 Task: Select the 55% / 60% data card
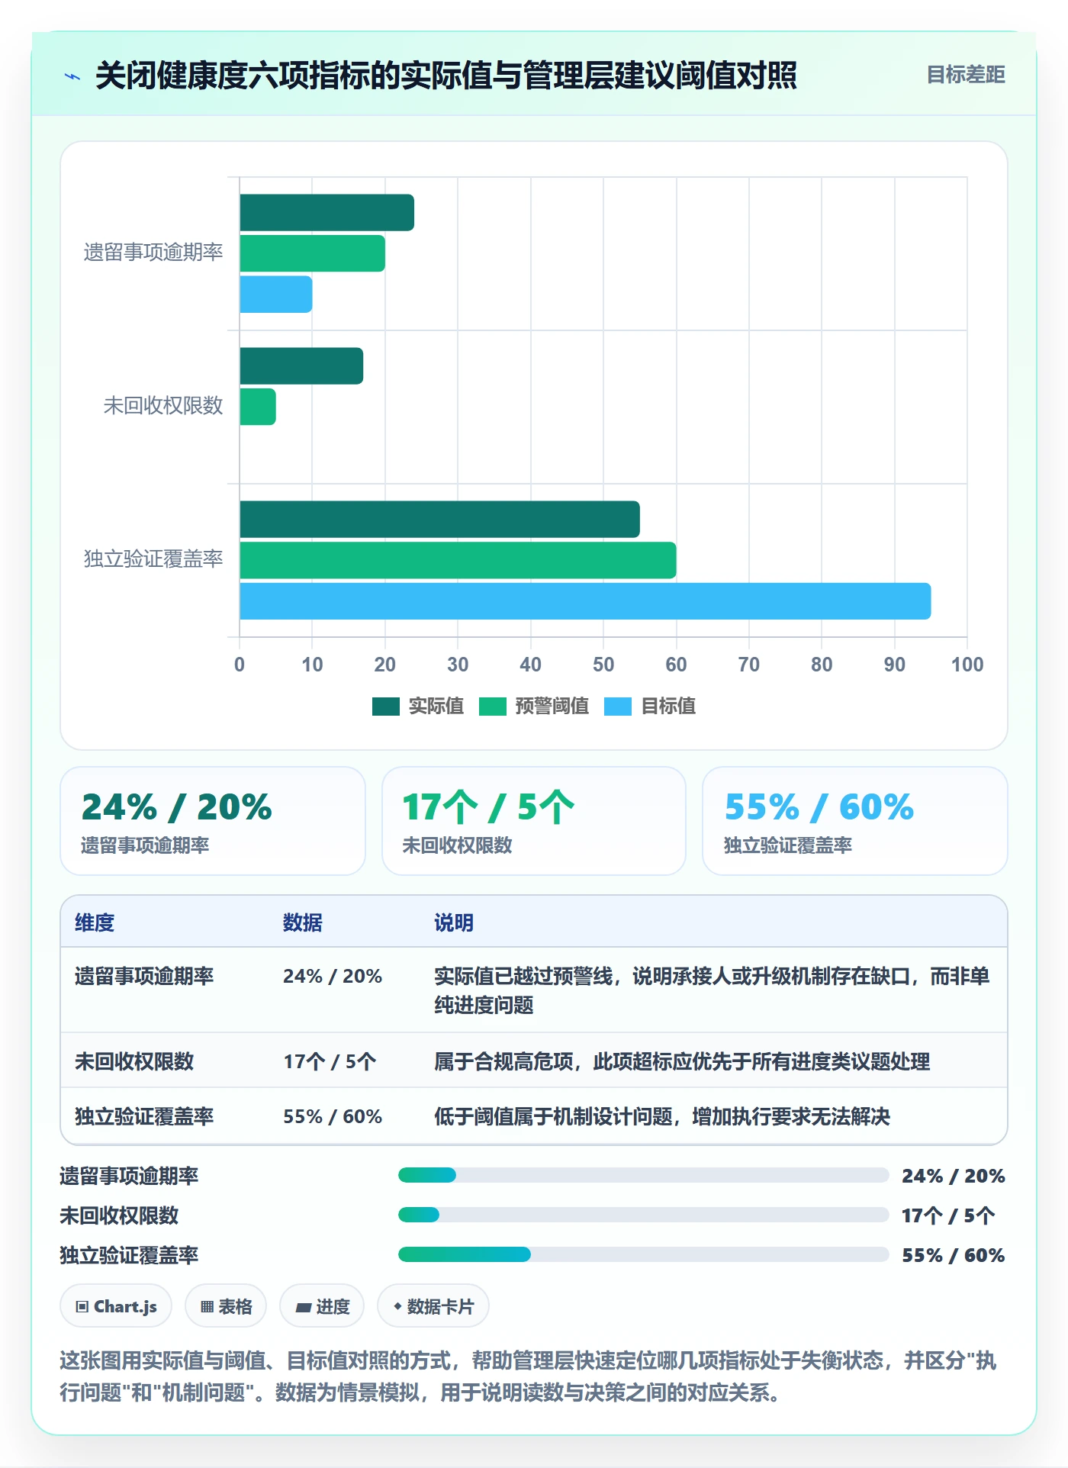click(855, 821)
